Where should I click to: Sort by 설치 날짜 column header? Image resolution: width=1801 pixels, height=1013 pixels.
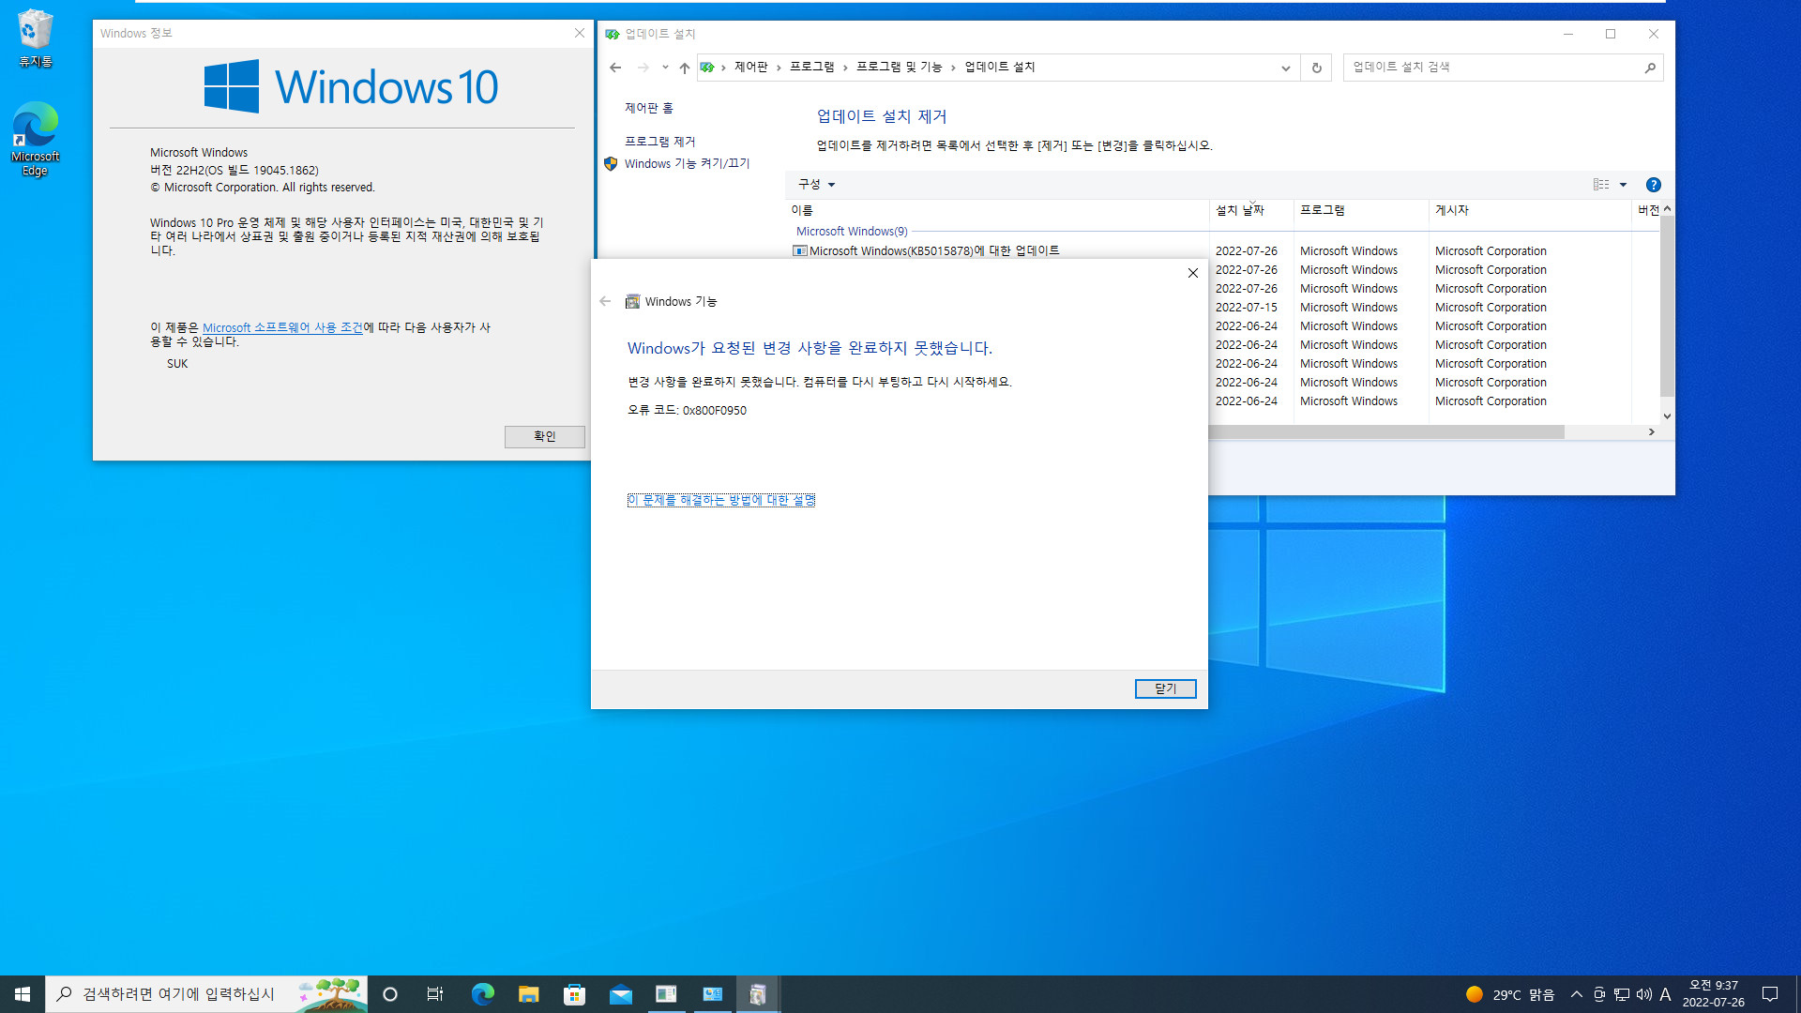1251,210
